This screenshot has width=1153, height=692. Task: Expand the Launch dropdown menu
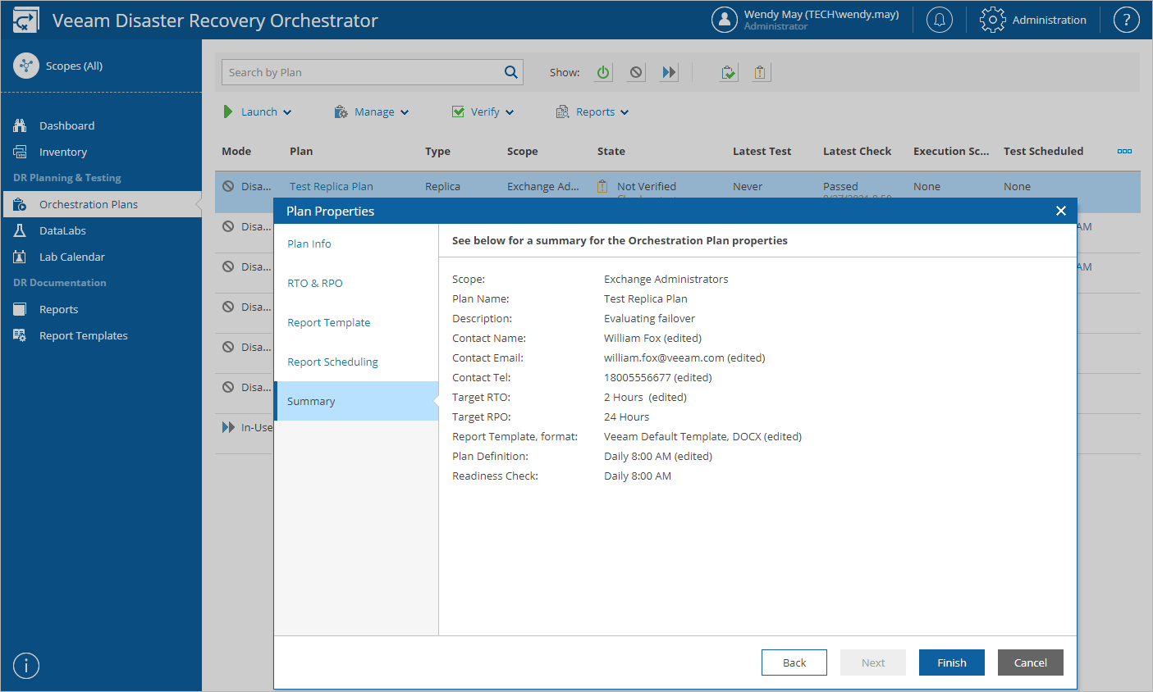coord(257,112)
